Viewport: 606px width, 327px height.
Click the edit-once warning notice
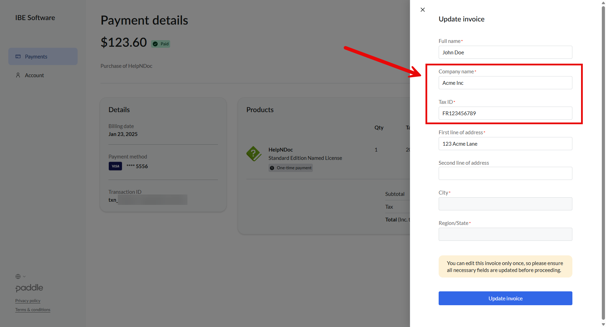505,266
